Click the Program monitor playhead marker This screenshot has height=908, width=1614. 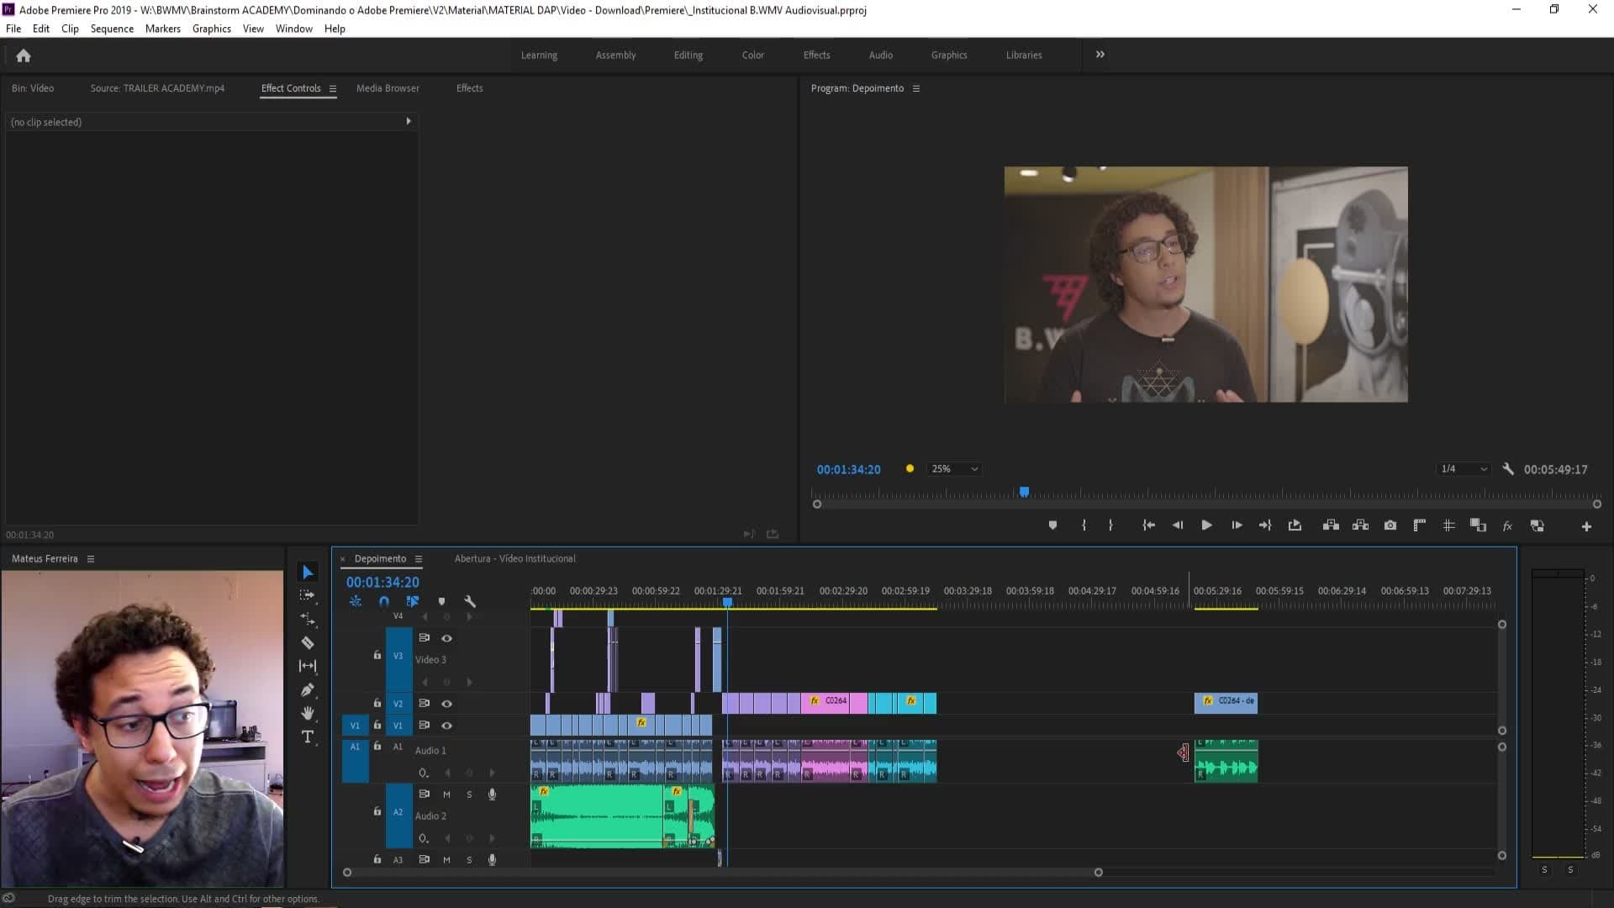pyautogui.click(x=1024, y=492)
